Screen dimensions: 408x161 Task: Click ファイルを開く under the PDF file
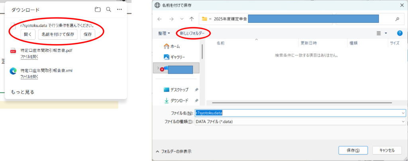tap(29, 57)
